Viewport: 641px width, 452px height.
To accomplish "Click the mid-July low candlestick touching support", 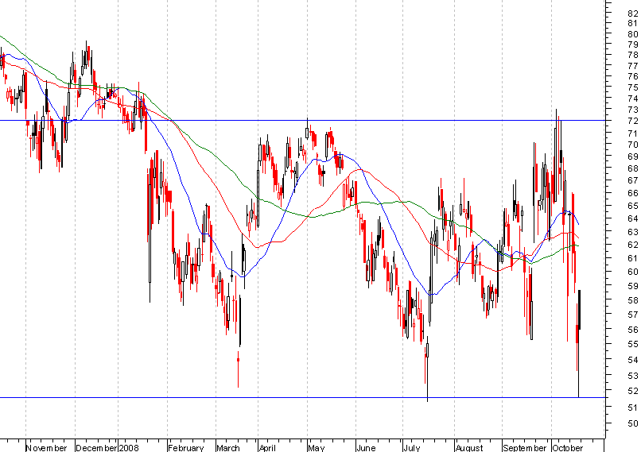I will 428,368.
